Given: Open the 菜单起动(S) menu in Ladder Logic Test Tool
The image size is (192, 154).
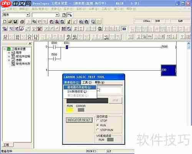Looking at the screenshot, I should [72, 82].
